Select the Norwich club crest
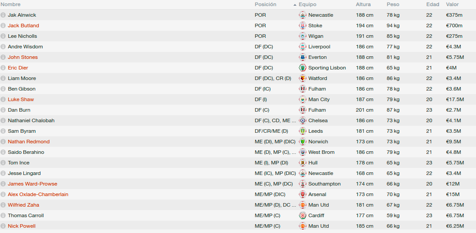Image resolution: width=476 pixels, height=233 pixels. [303, 142]
